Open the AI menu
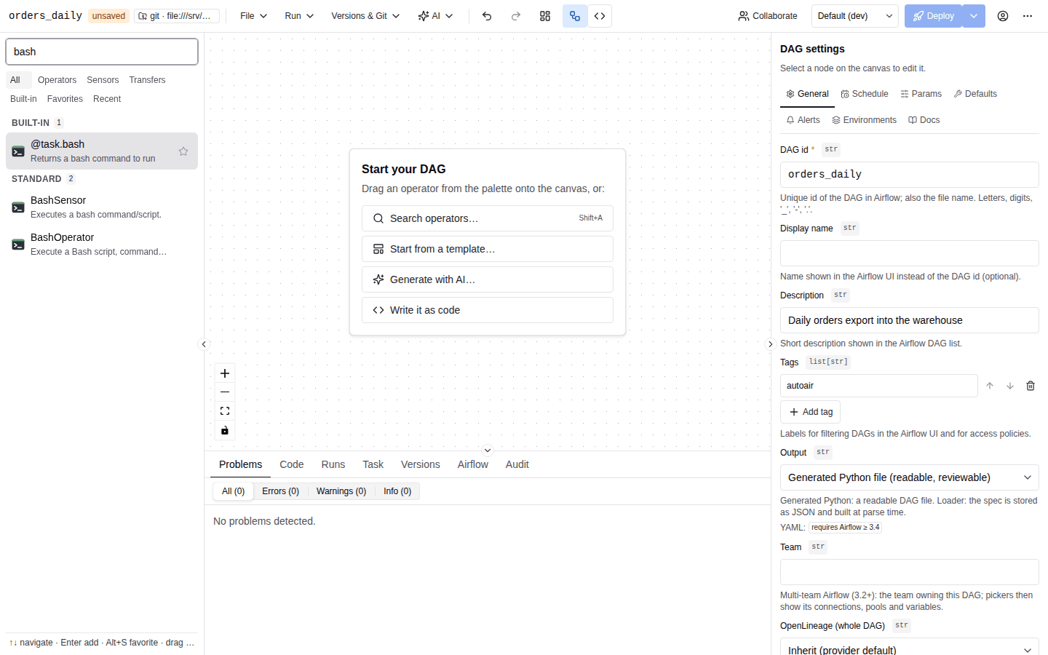Viewport: 1048px width, 655px height. (435, 16)
